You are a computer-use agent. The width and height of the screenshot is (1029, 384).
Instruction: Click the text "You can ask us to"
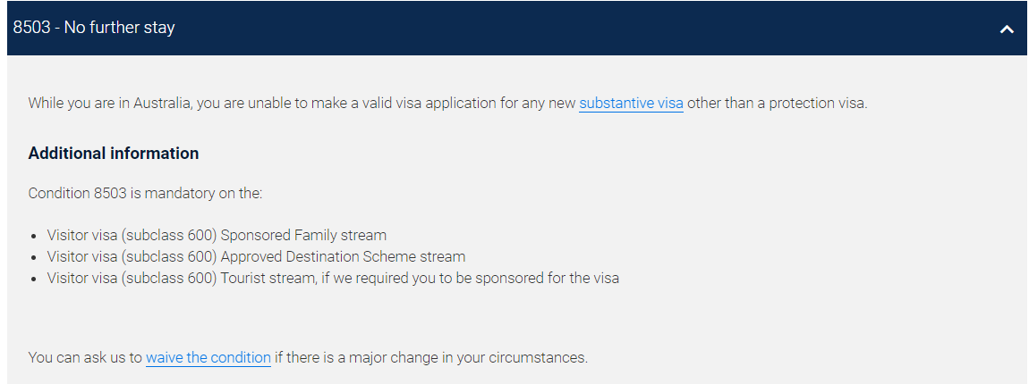point(85,358)
